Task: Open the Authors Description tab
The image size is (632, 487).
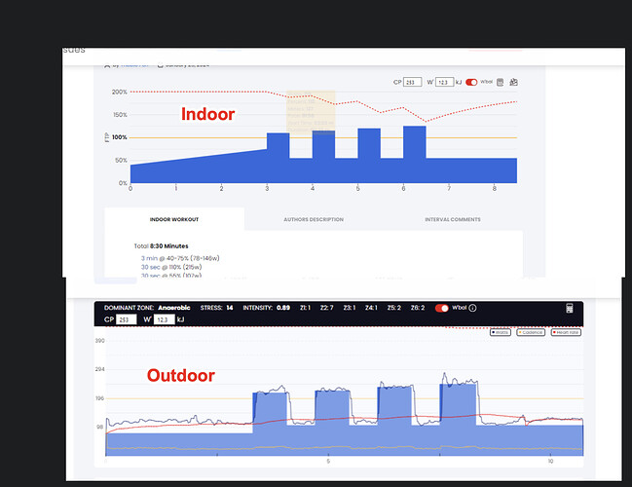Action: tap(314, 219)
